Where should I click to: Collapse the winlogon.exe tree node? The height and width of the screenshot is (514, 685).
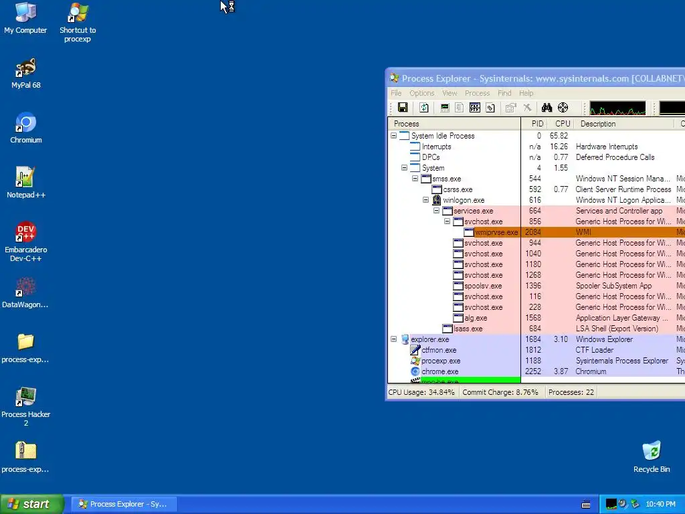point(425,199)
